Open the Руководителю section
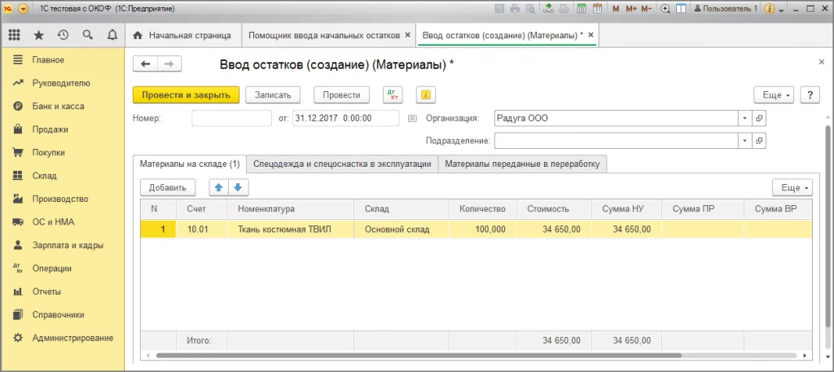This screenshot has width=834, height=372. click(x=61, y=83)
